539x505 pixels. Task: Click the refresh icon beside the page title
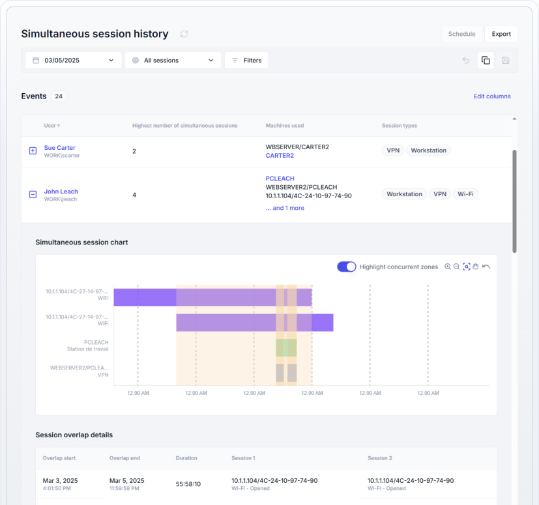(184, 34)
